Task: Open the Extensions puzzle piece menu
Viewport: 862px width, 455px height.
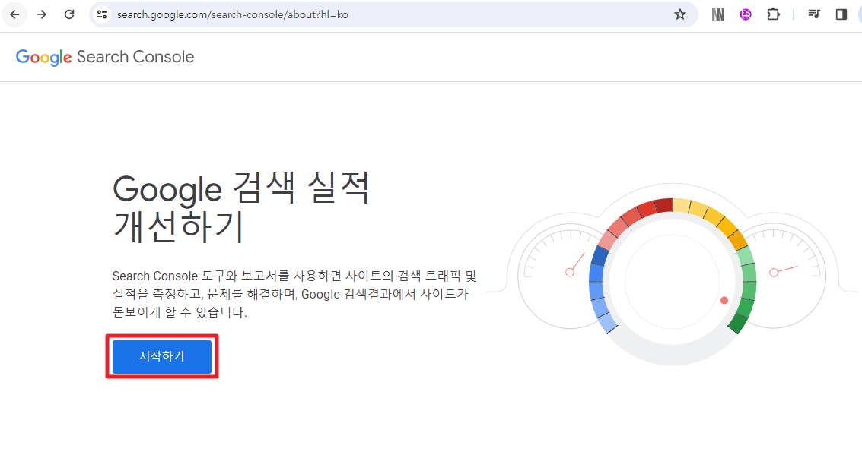Action: click(x=773, y=14)
